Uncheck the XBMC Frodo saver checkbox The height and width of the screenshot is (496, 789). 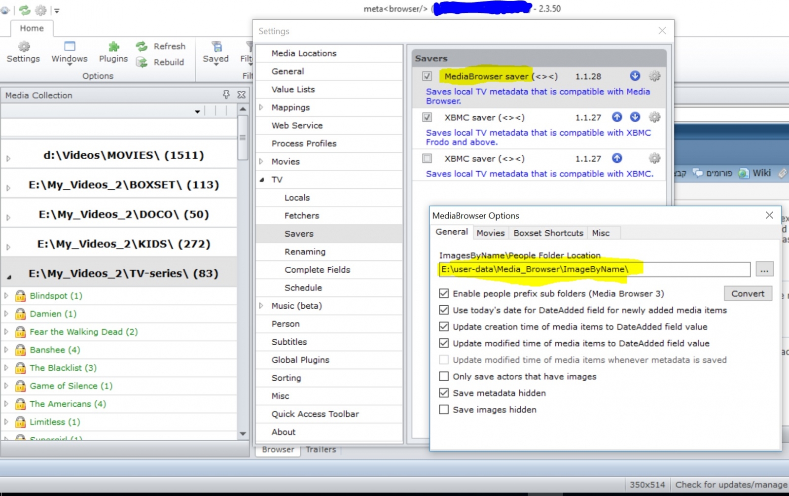click(427, 117)
